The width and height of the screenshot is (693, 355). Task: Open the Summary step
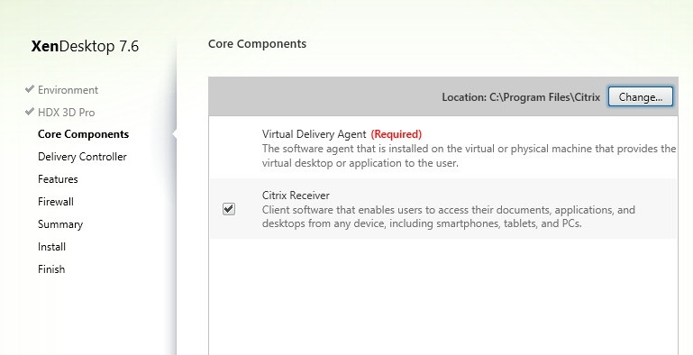click(x=60, y=224)
